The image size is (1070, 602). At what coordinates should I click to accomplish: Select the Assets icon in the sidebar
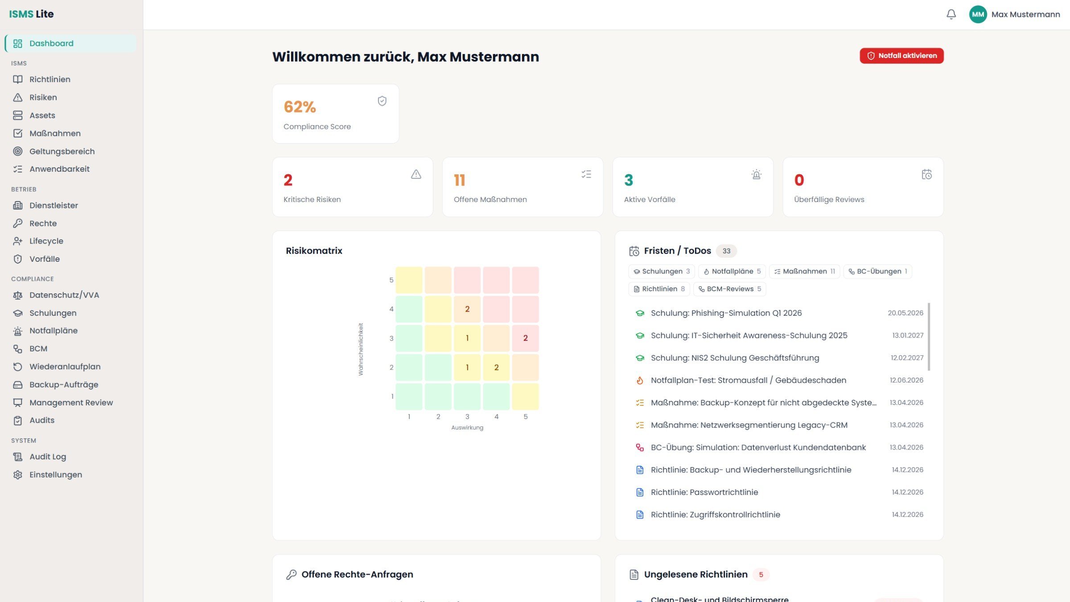pyautogui.click(x=18, y=115)
